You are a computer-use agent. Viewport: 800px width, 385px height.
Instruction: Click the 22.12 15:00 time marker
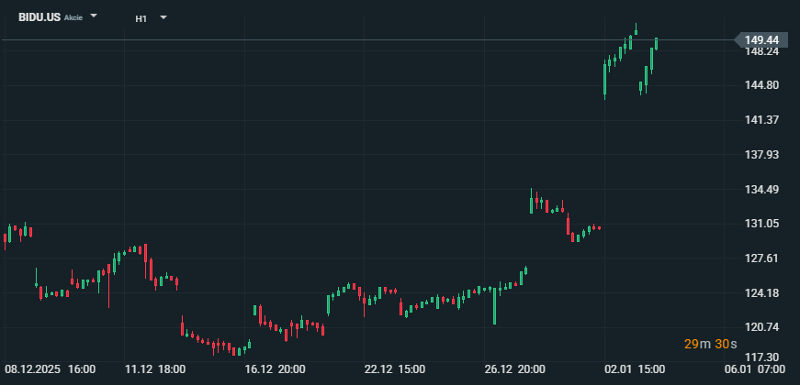pyautogui.click(x=394, y=369)
